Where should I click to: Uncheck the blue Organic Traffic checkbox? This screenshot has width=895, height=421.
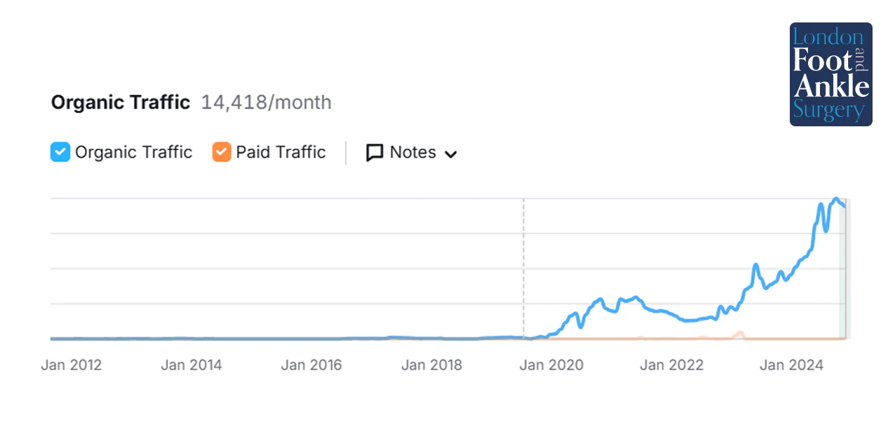60,152
